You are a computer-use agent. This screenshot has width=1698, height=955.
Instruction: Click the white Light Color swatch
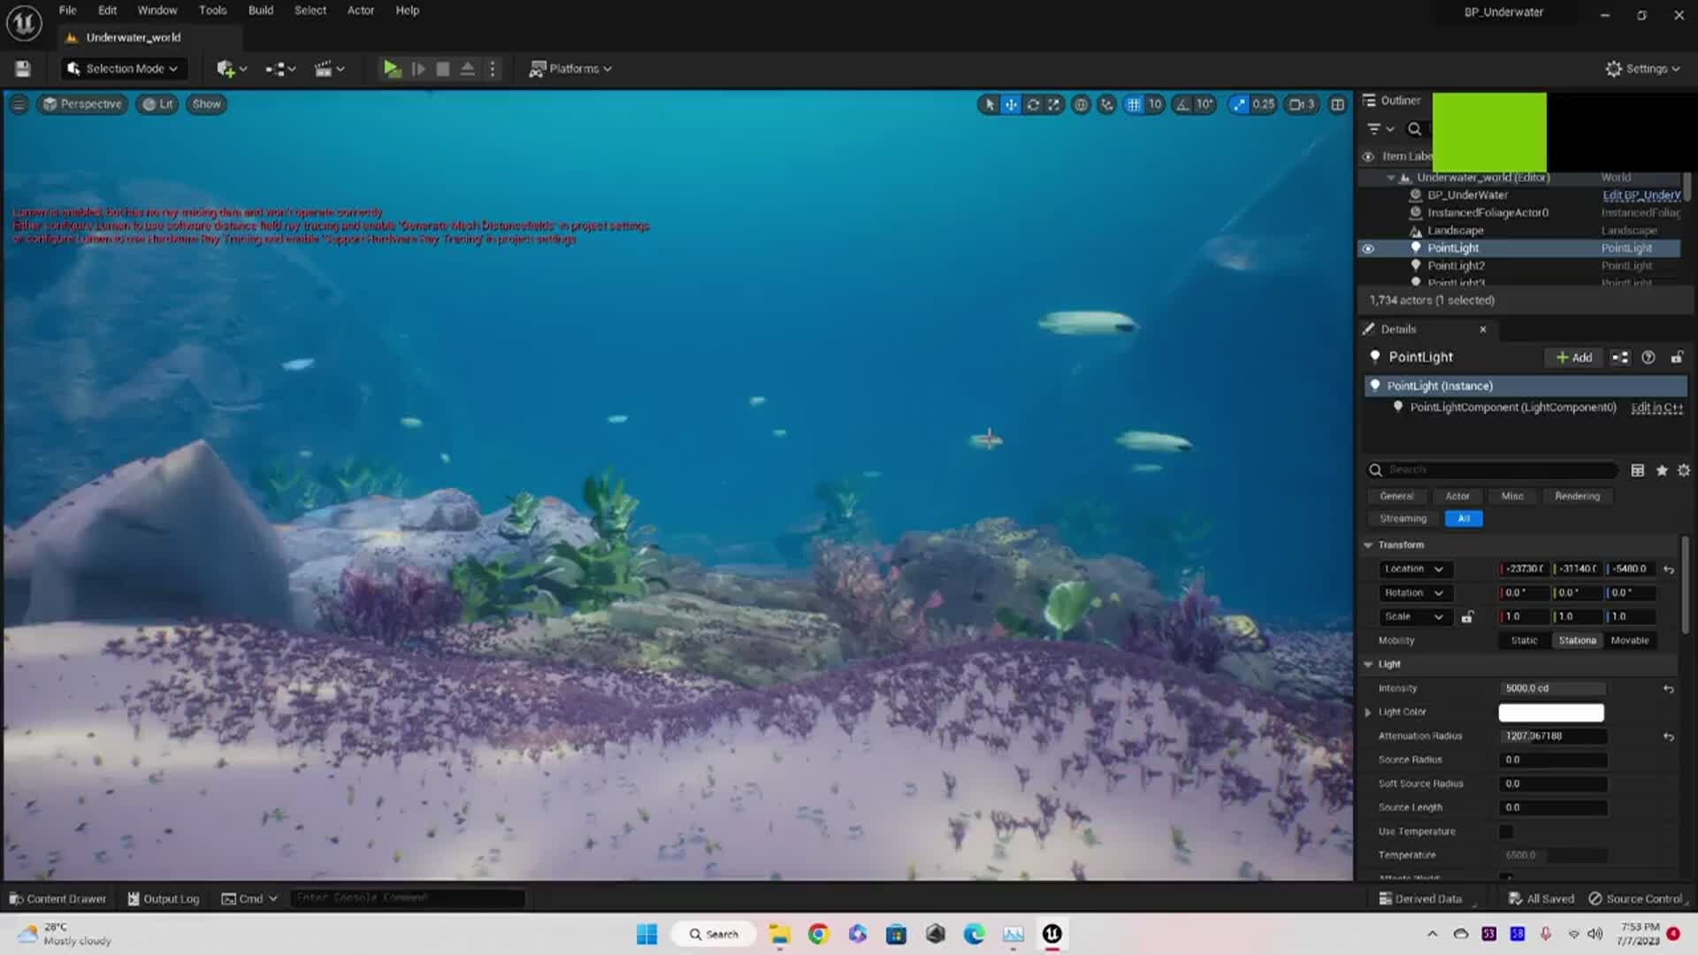point(1550,712)
